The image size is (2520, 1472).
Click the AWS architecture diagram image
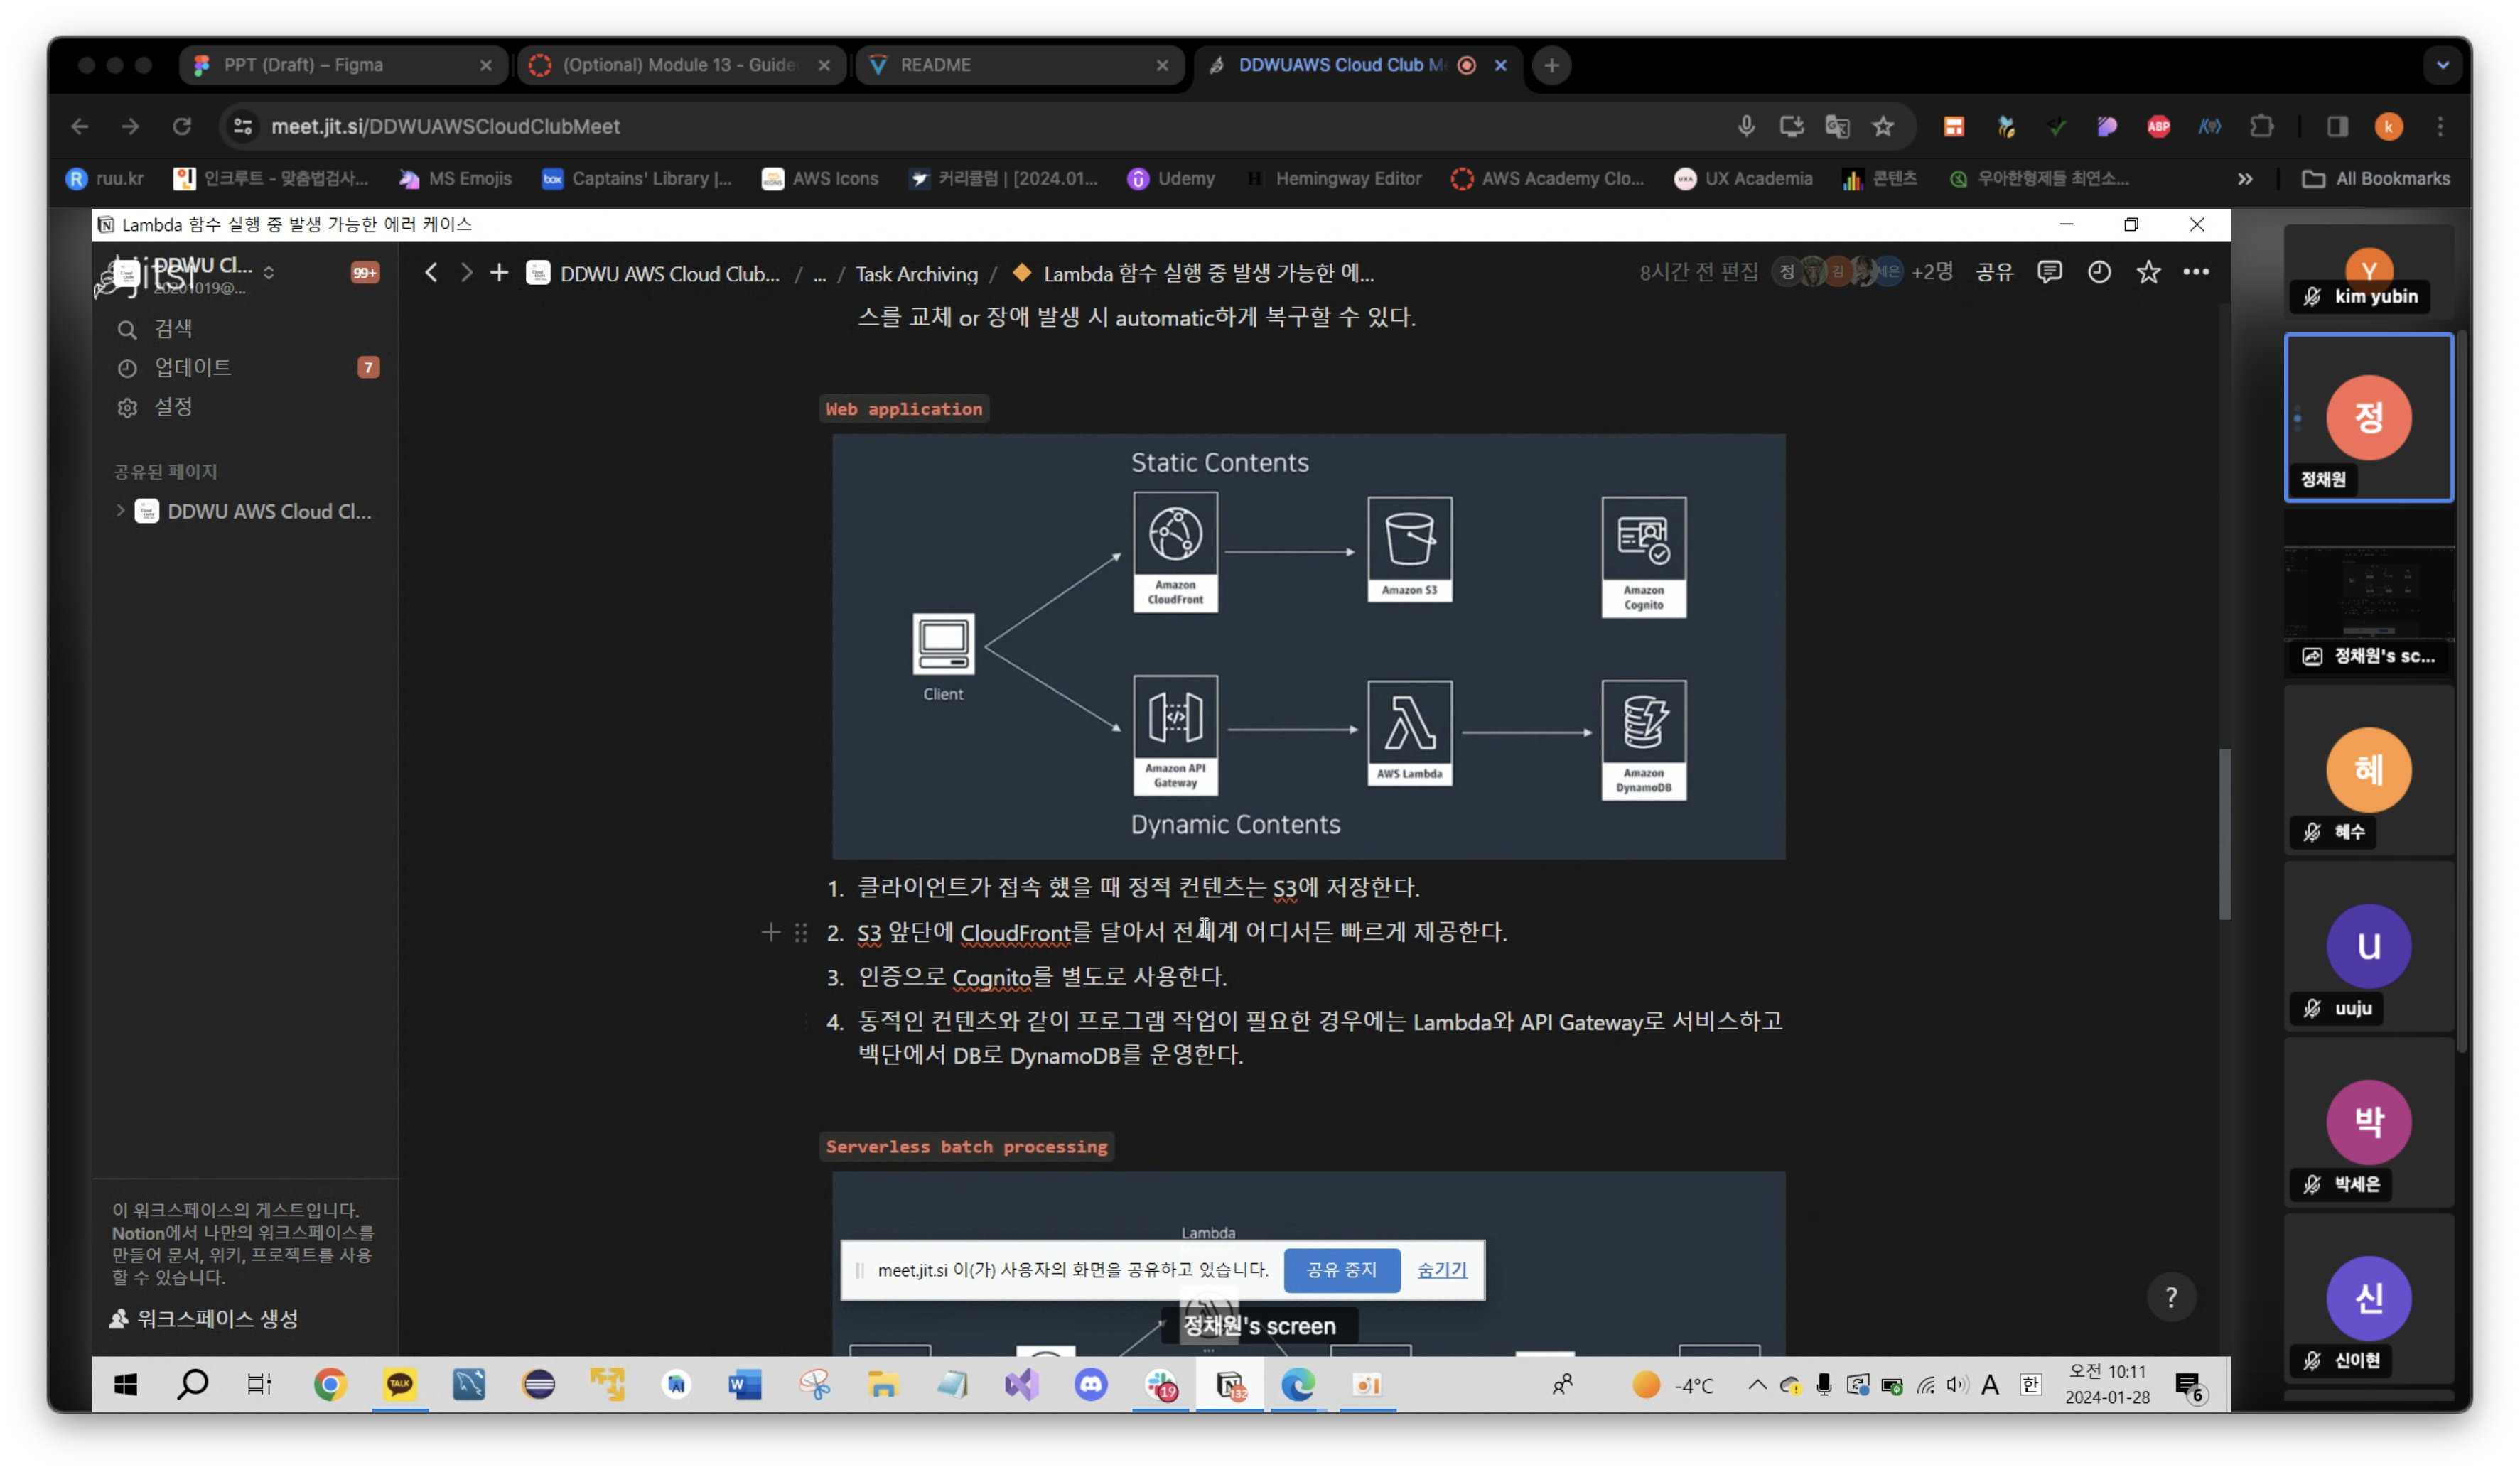(x=1308, y=646)
